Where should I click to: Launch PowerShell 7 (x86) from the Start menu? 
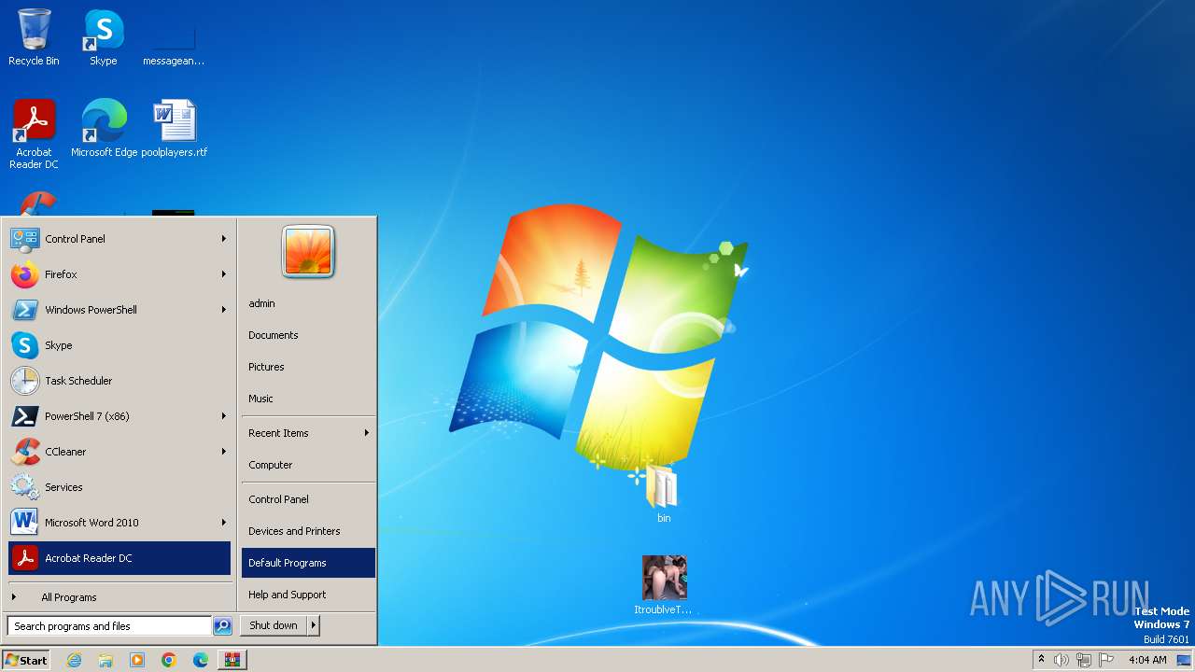click(119, 416)
